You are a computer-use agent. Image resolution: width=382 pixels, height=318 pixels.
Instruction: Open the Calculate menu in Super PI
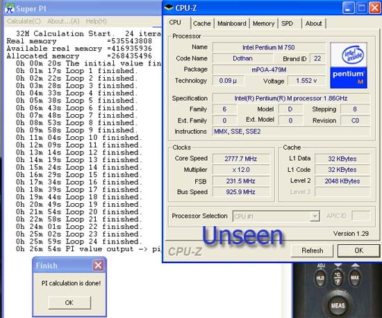24,22
